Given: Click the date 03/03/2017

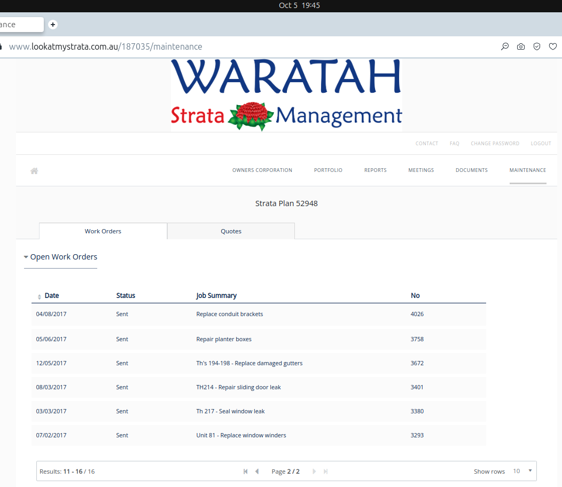Looking at the screenshot, I should click(x=51, y=411).
